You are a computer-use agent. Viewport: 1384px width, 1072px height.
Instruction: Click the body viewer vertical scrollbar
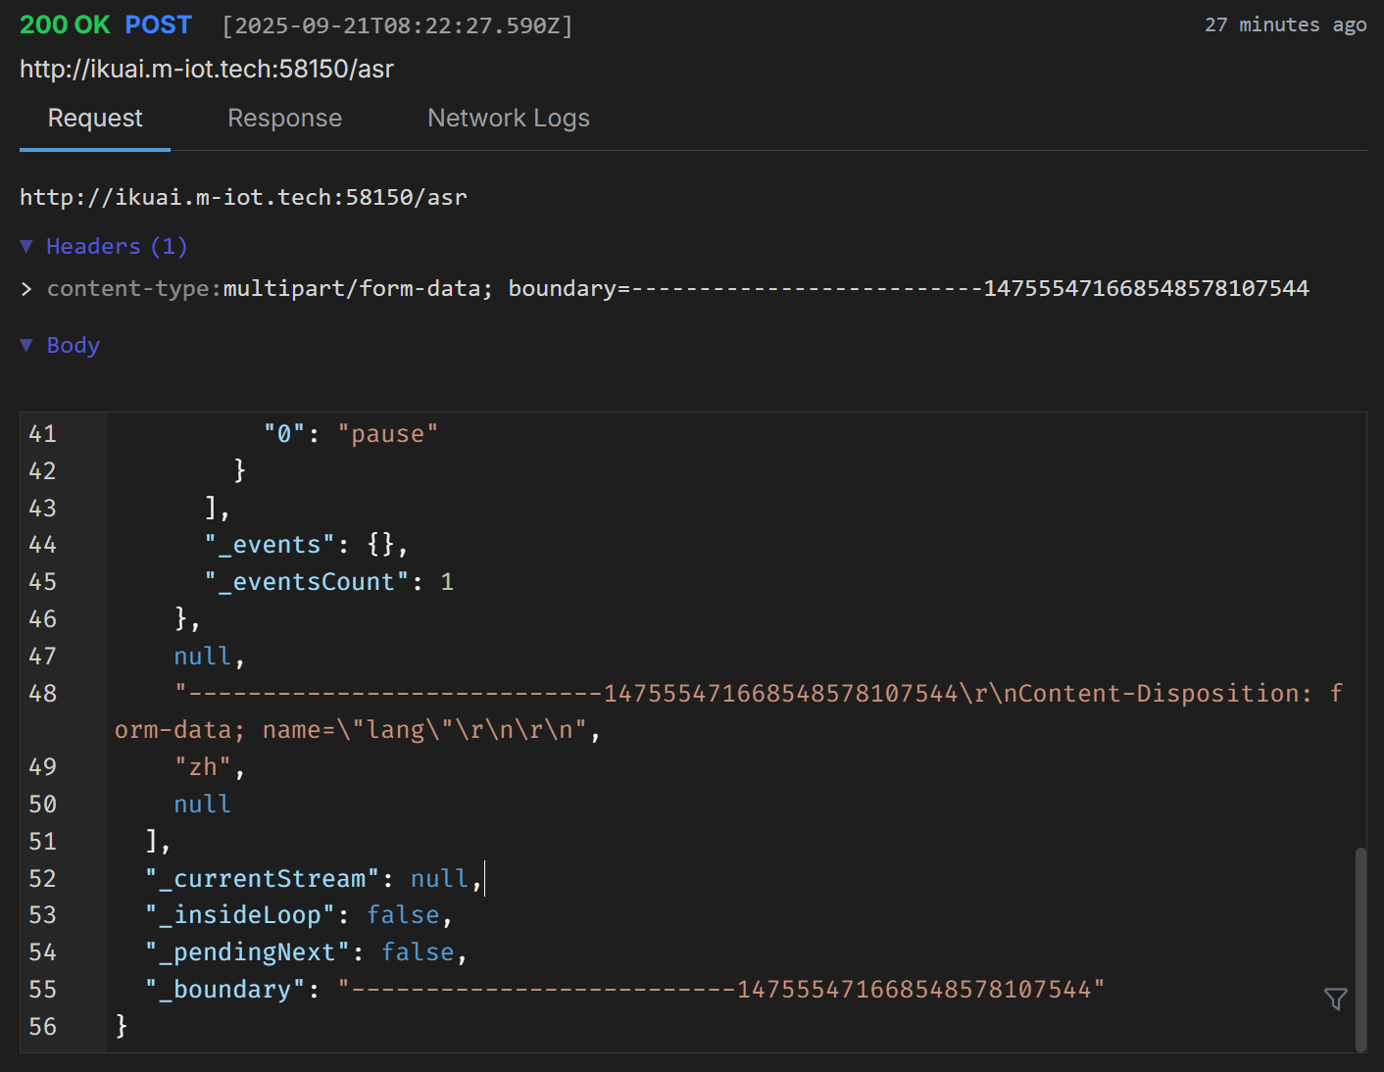1359,946
